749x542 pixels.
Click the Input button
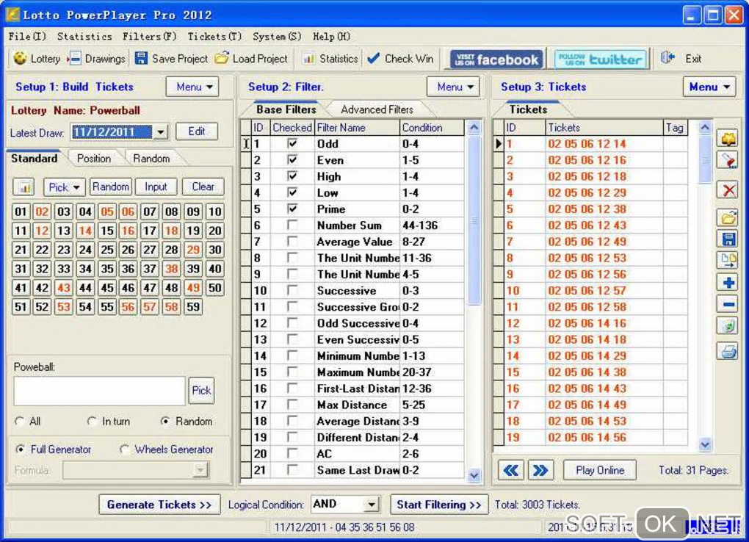click(156, 187)
